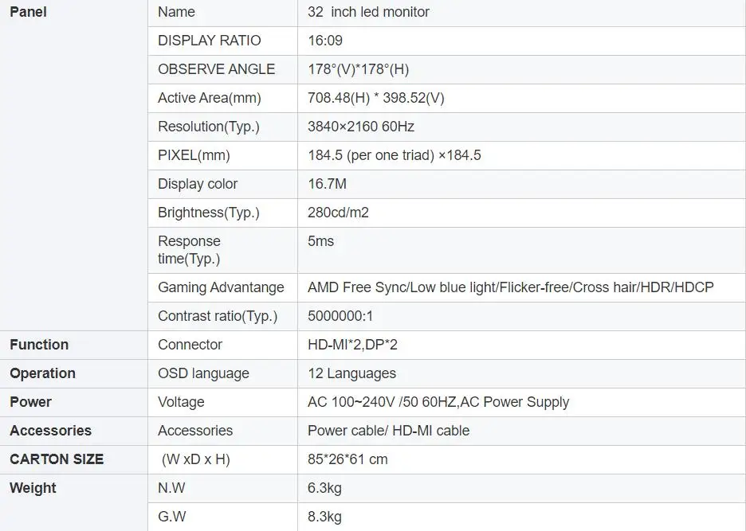Click the 3840×2160 60Hz resolution value

click(360, 127)
